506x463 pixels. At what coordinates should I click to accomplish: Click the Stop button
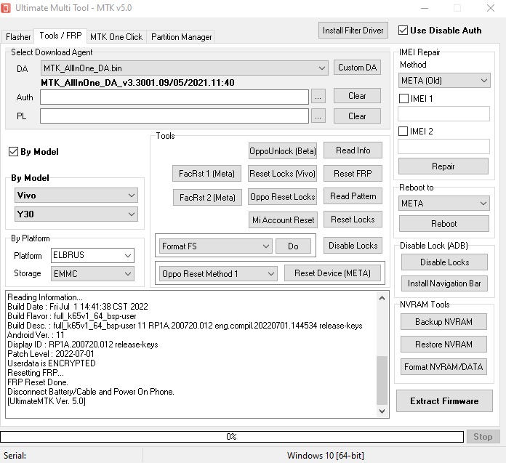coord(483,437)
